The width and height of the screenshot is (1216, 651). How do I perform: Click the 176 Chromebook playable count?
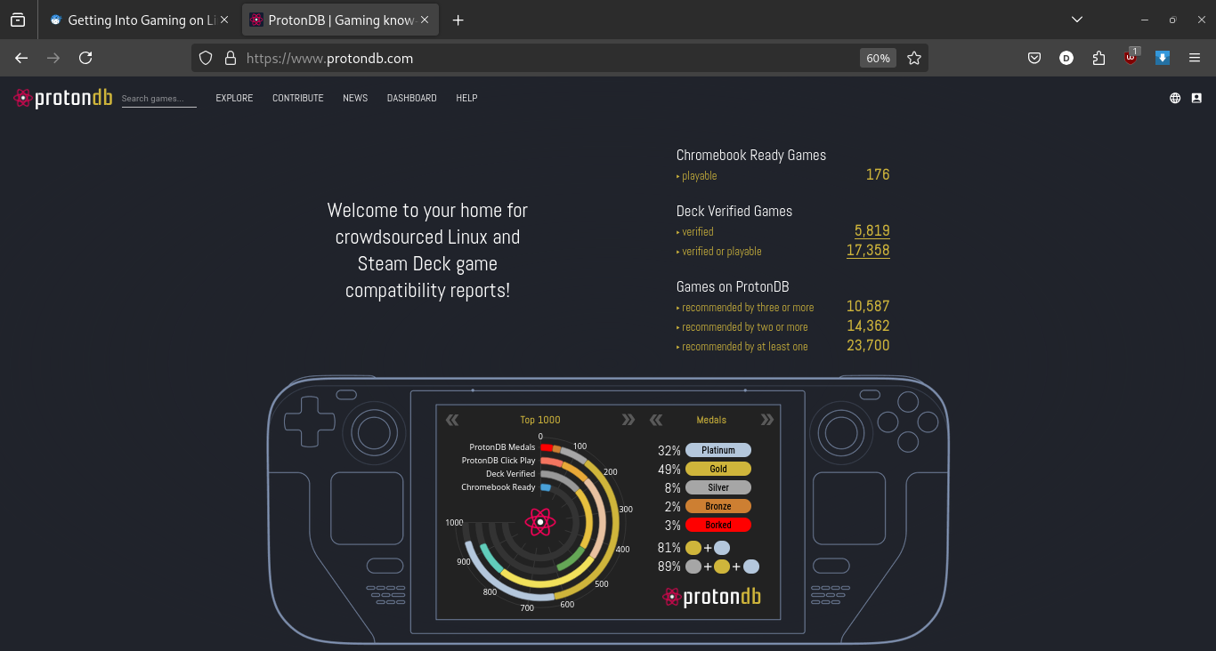pos(878,174)
